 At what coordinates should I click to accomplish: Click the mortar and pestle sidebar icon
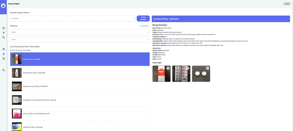4,54
